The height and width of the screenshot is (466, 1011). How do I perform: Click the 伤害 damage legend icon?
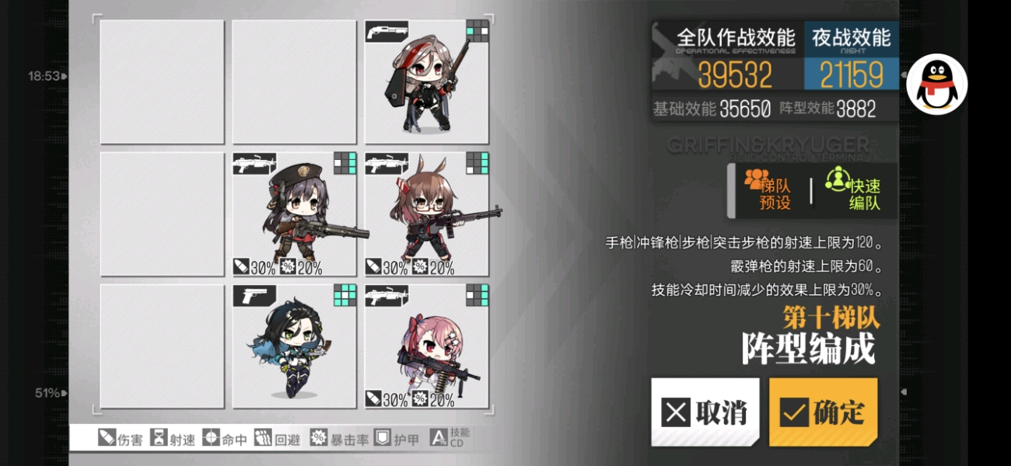coord(107,438)
